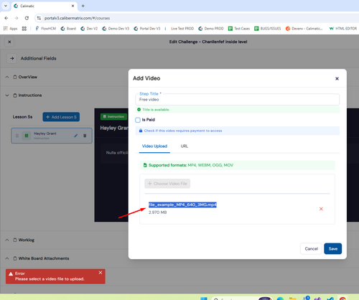Save the new video step
Viewport: 359px width, 300px height.
pyautogui.click(x=333, y=249)
